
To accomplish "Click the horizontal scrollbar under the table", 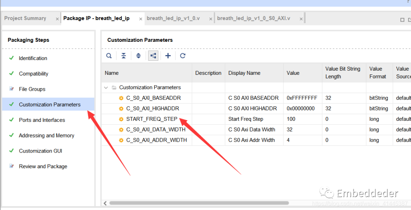I will coord(198,203).
